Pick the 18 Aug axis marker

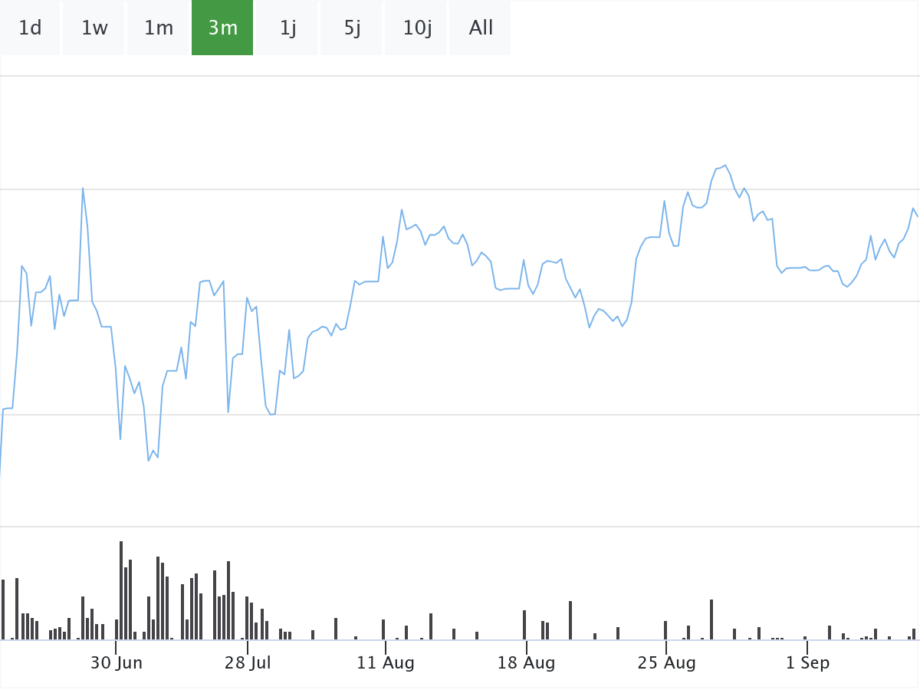(x=526, y=663)
